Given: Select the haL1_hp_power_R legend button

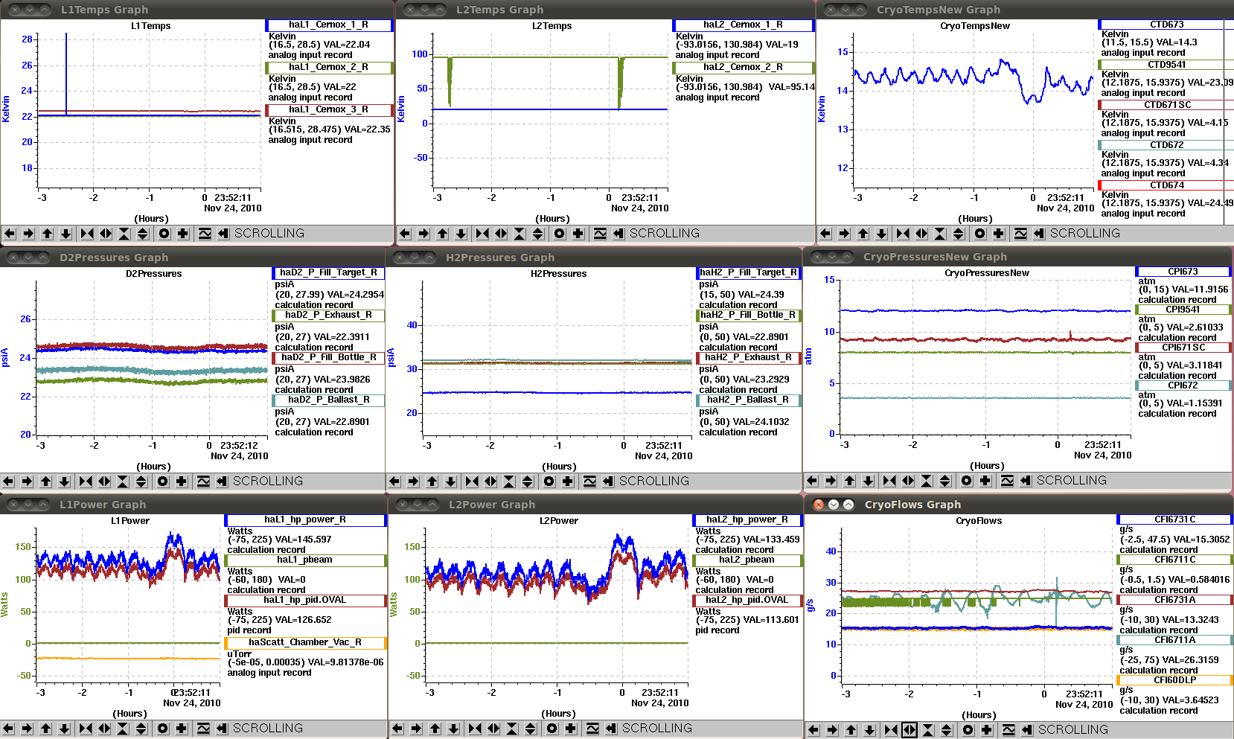Looking at the screenshot, I should click(305, 520).
